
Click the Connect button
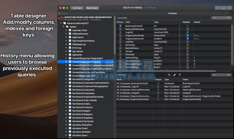click(77, 8)
